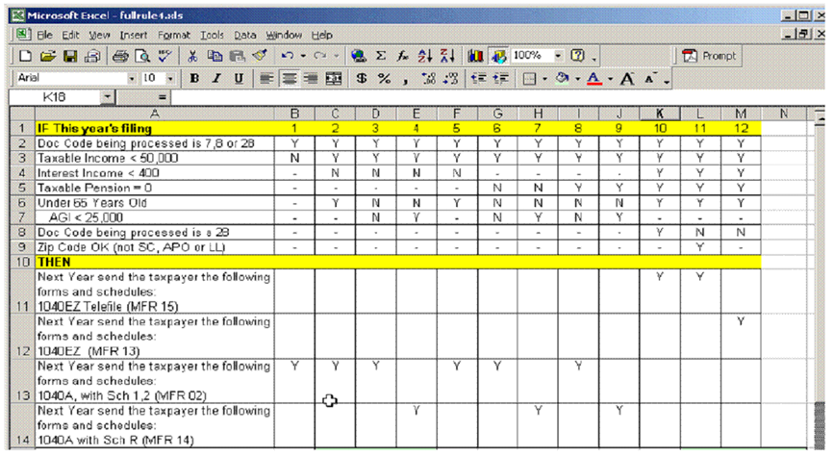Screen dimensions: 834x456
Task: Open the Print Preview tool
Action: 142,57
